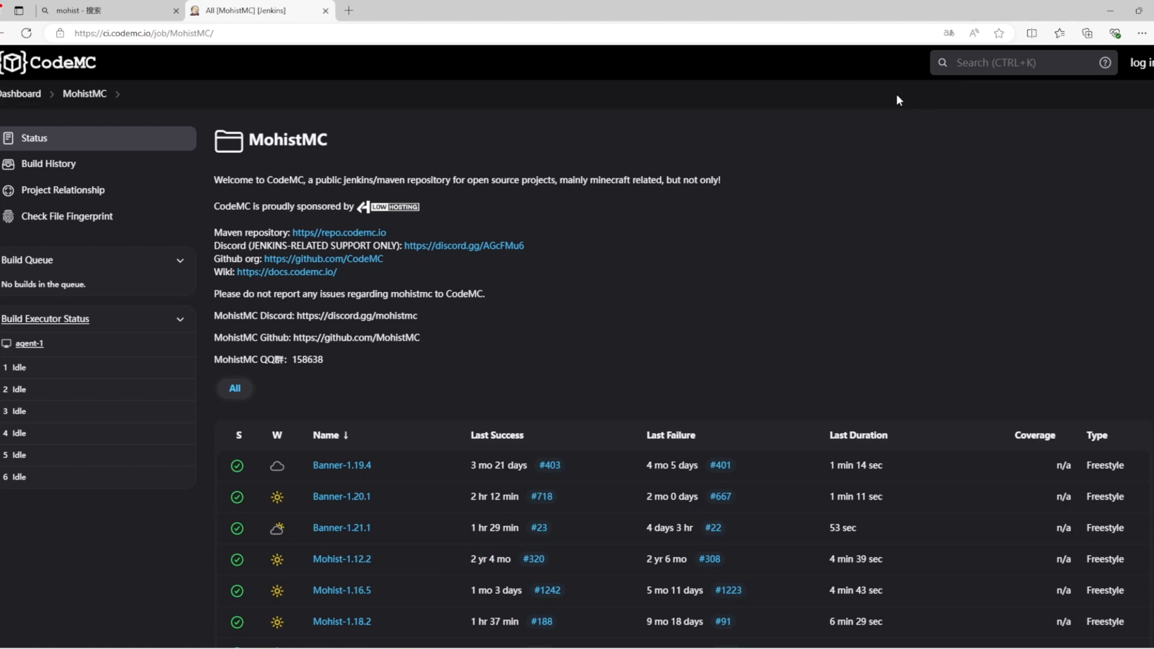Click the browser refresh icon
Screen dimensions: 1154x649
click(x=26, y=33)
